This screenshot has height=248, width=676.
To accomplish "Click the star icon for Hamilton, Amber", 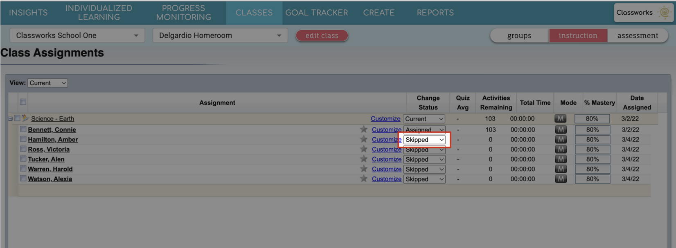I will tap(363, 139).
